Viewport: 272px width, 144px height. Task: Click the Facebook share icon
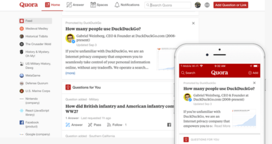coord(169,125)
